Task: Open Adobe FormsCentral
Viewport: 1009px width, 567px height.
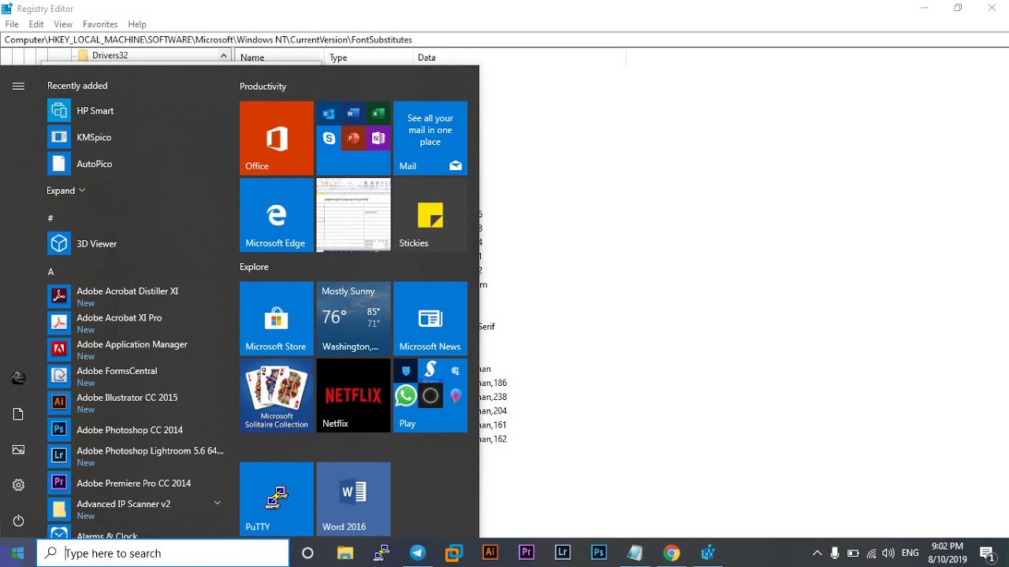Action: (x=136, y=376)
